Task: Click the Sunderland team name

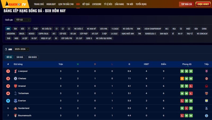Action: coord(24,108)
